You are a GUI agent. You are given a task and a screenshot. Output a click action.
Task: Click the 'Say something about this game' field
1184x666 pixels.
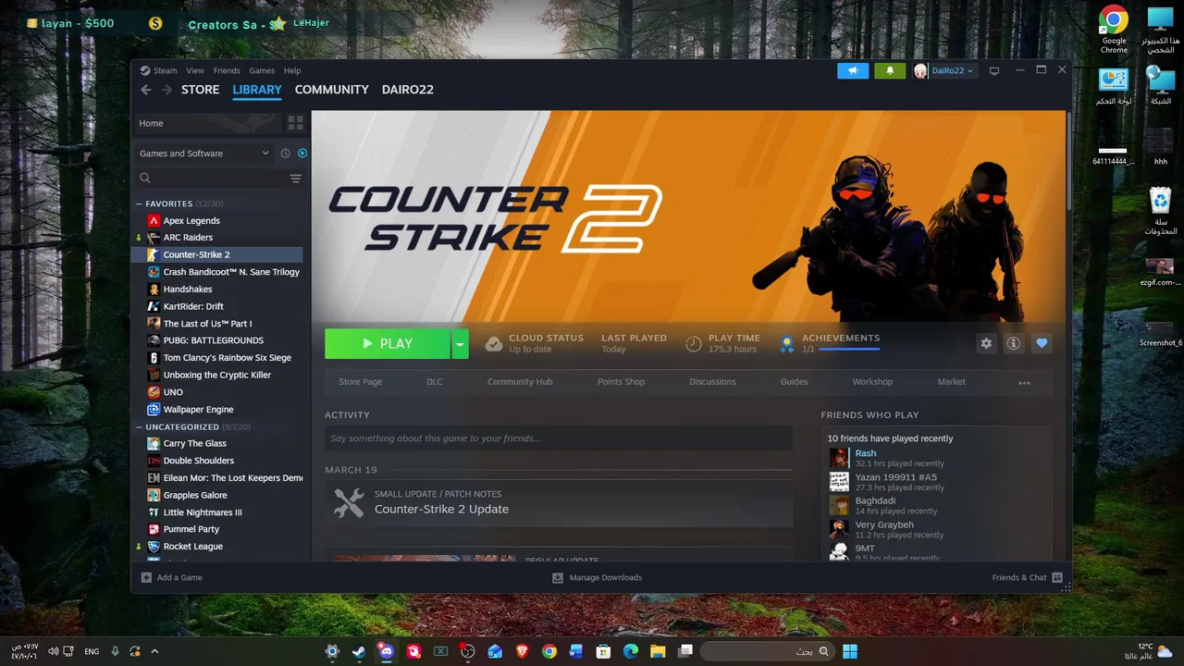559,438
